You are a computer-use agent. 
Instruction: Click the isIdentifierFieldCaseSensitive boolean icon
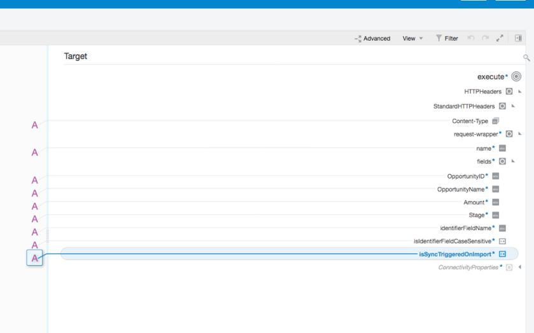pos(502,241)
